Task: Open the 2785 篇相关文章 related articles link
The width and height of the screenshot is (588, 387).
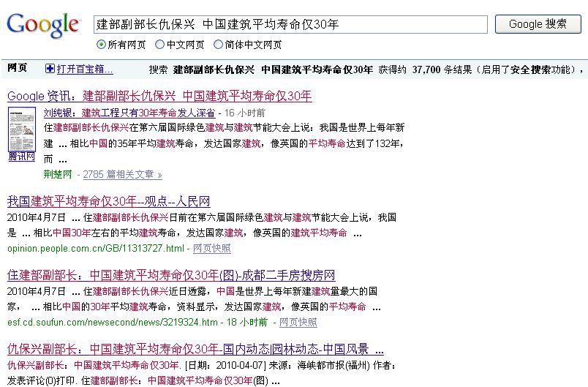Action: tap(122, 175)
